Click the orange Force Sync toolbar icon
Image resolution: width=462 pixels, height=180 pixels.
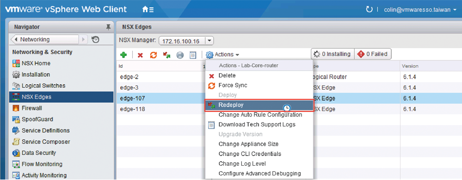coord(154,55)
